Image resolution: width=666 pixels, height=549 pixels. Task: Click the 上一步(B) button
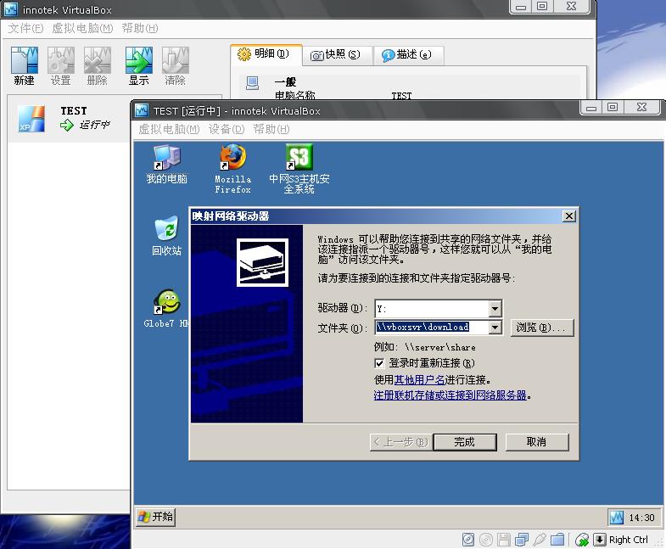click(400, 442)
